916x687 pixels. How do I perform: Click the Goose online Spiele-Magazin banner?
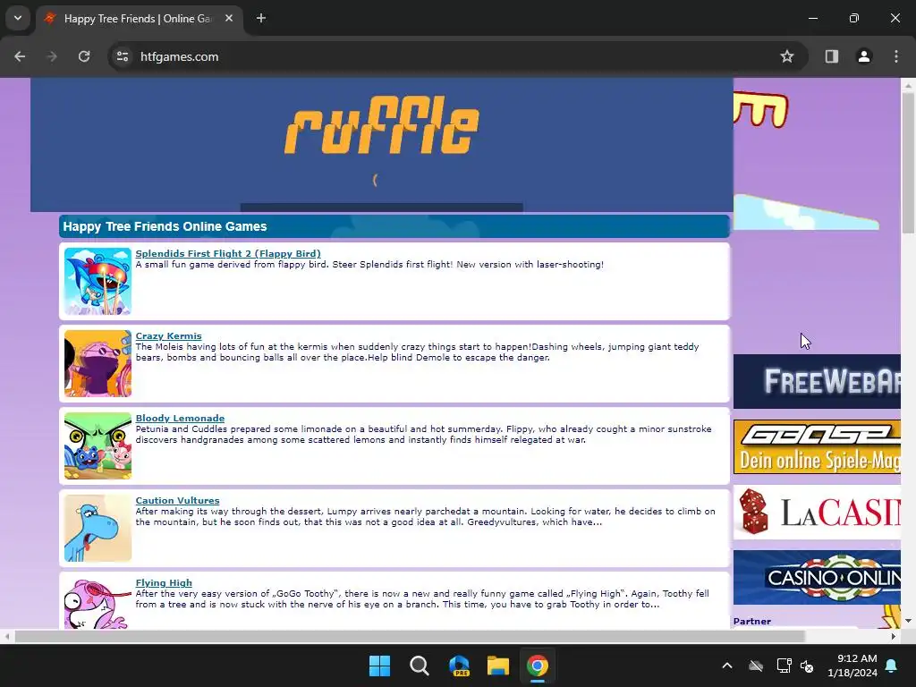[x=817, y=447]
